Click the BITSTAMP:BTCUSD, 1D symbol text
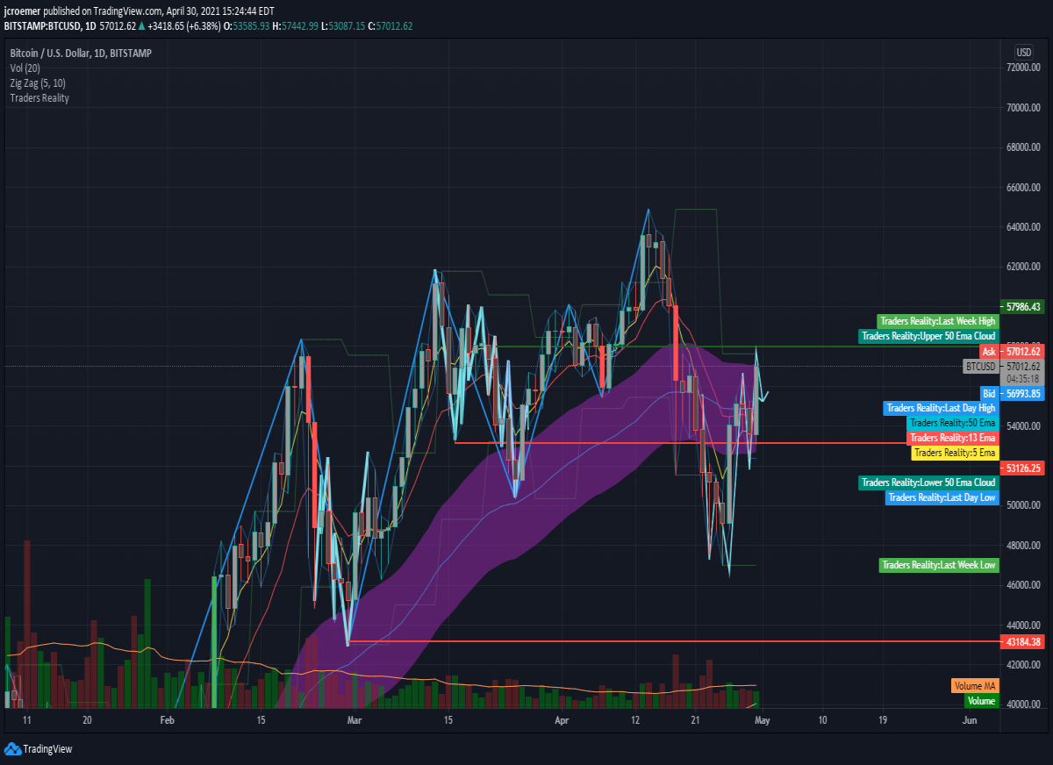This screenshot has width=1053, height=765. [x=49, y=26]
